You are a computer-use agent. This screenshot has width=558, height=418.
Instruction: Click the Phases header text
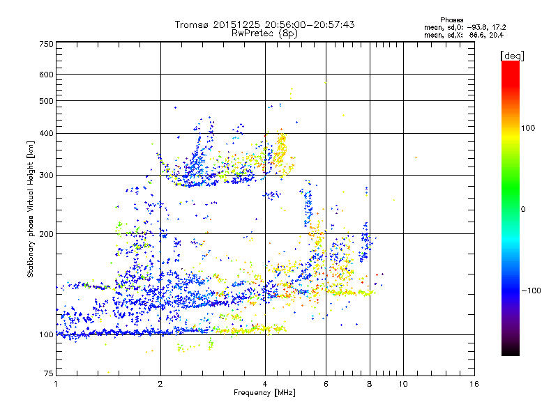(451, 20)
